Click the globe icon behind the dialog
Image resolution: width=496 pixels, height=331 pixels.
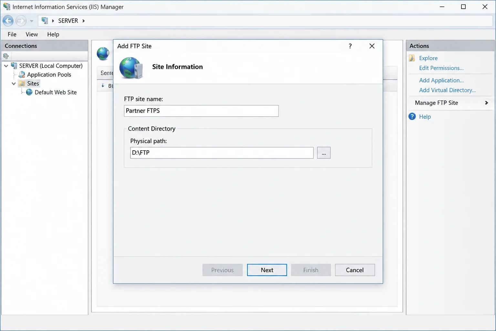[103, 54]
